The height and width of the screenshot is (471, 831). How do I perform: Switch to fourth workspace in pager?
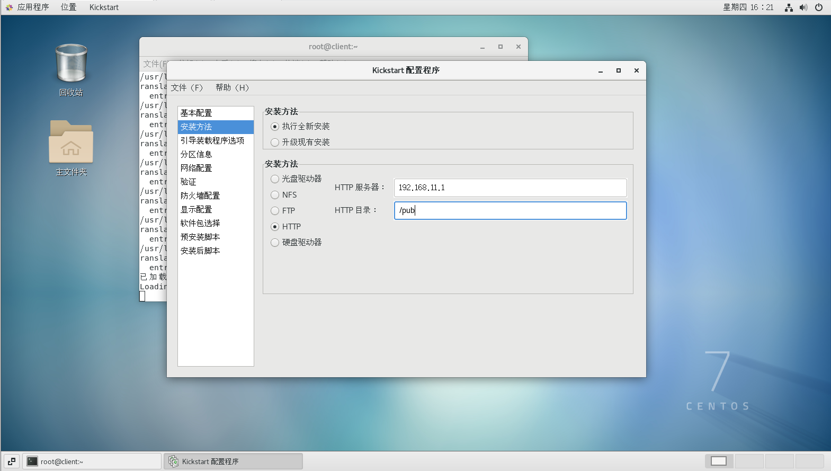(x=809, y=461)
